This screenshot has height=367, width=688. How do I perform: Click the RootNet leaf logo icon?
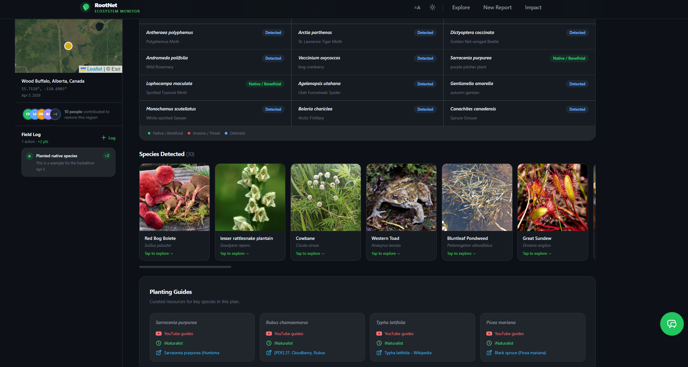[85, 7]
